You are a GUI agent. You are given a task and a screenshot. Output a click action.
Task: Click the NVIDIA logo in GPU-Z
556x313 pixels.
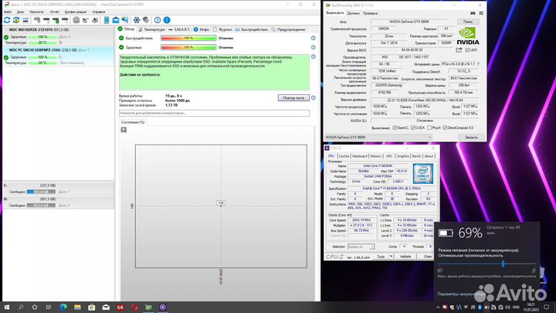tap(467, 36)
